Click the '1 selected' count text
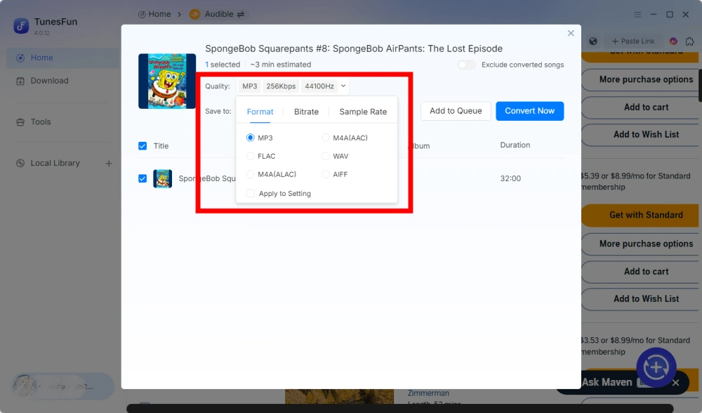The width and height of the screenshot is (702, 413). tap(223, 65)
